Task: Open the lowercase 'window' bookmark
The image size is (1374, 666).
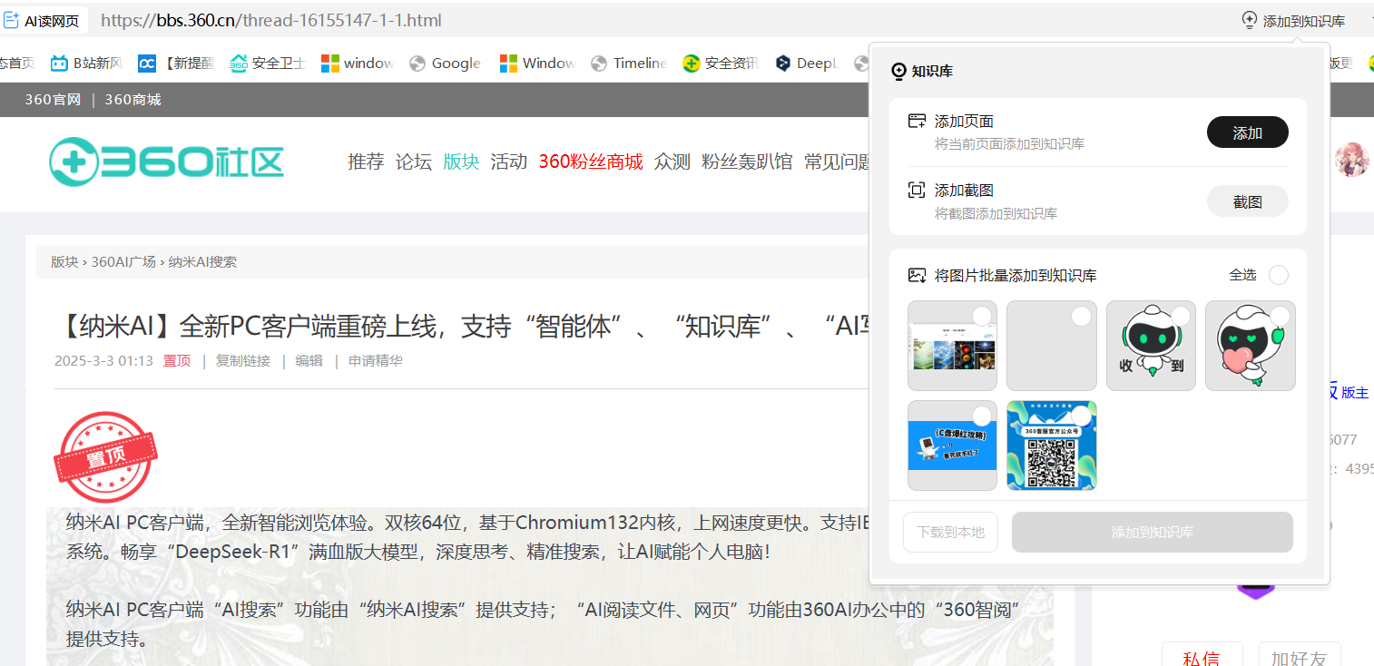Action: pos(358,63)
